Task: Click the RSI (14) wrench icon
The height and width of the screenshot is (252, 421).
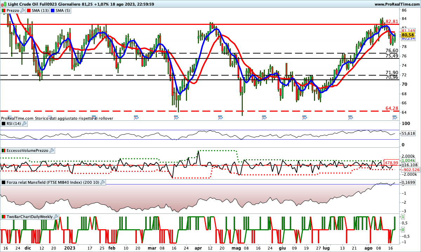Action: tap(24, 124)
